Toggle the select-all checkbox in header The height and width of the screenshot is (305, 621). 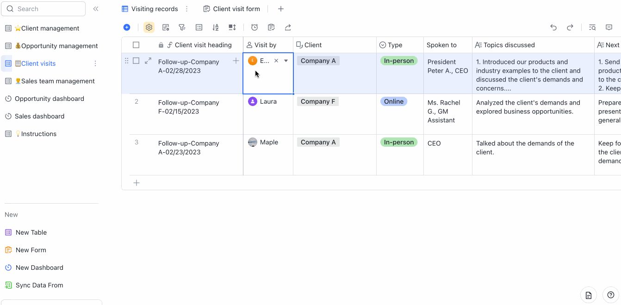tap(136, 45)
